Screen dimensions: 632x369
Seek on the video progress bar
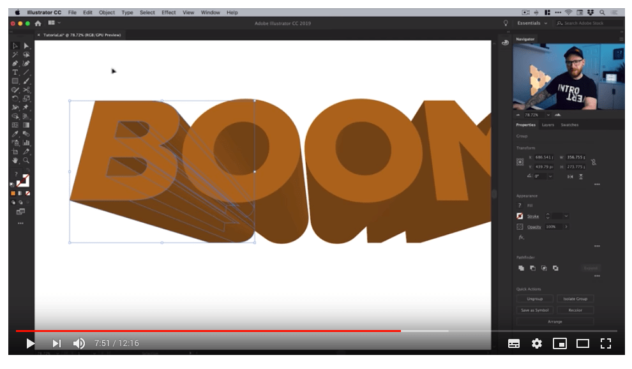click(317, 331)
